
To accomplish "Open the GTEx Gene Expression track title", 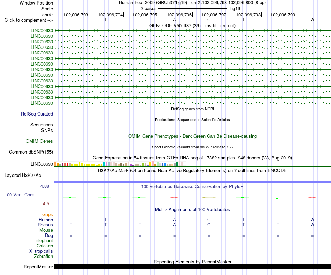I will pyautogui.click(x=192, y=158).
